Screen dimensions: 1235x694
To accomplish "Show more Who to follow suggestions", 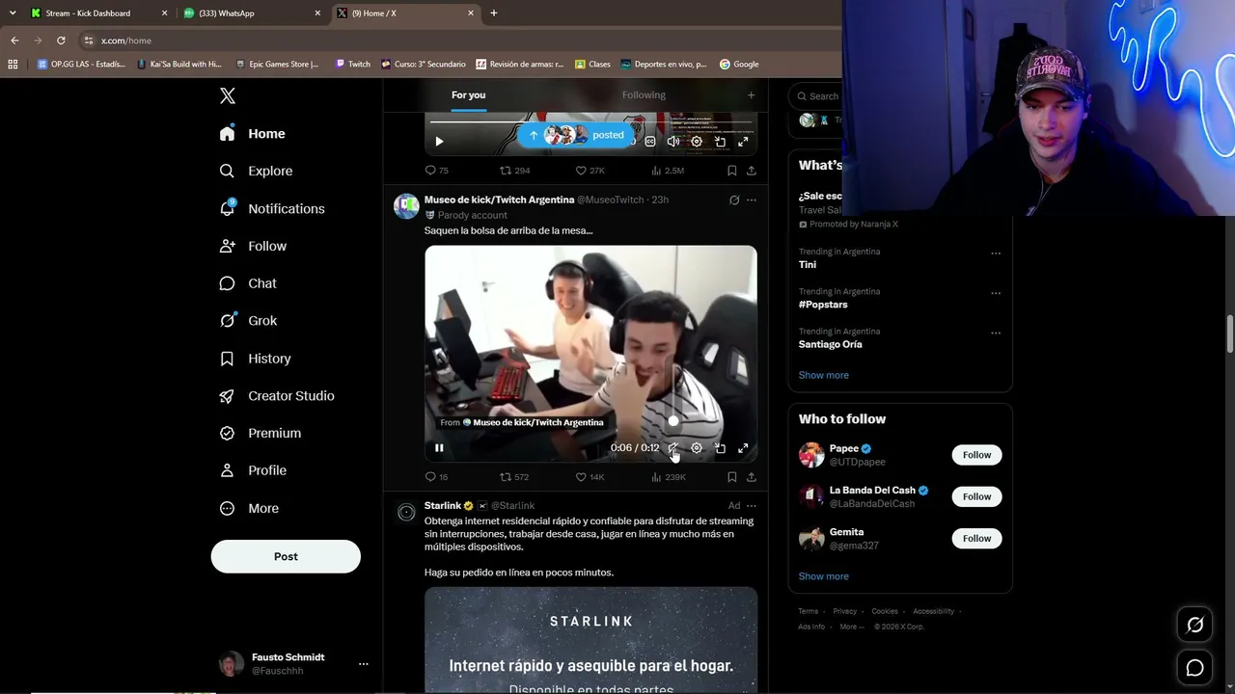I will [x=823, y=576].
